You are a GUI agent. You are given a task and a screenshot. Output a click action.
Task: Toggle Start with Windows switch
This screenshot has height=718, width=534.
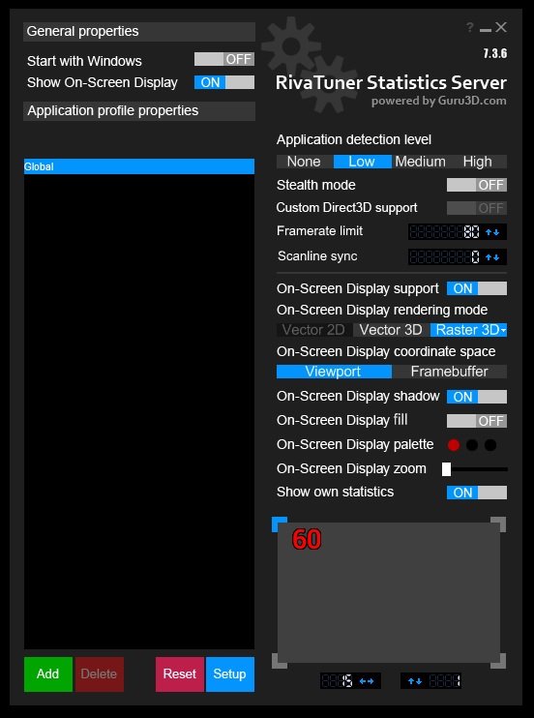pos(224,59)
